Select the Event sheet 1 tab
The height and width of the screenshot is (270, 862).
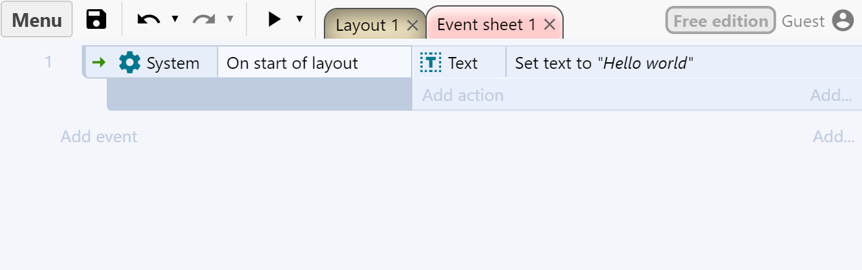[x=486, y=26]
